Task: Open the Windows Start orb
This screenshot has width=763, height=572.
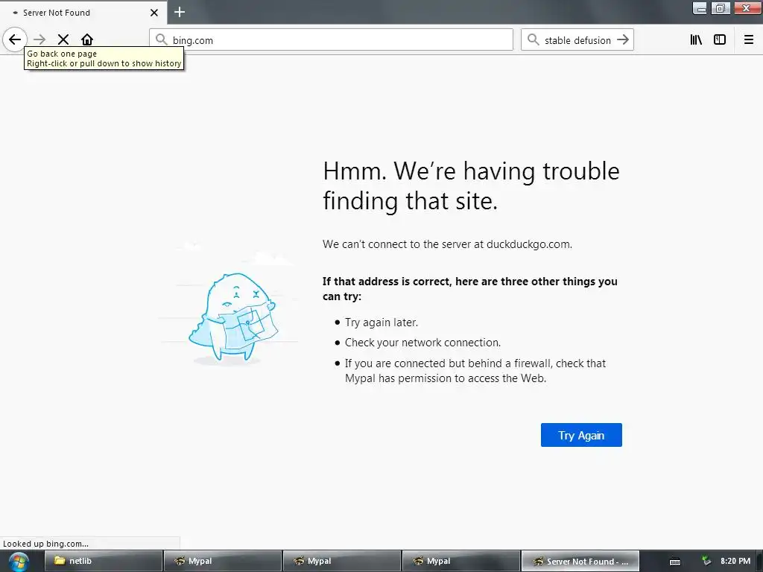Action: tap(19, 562)
